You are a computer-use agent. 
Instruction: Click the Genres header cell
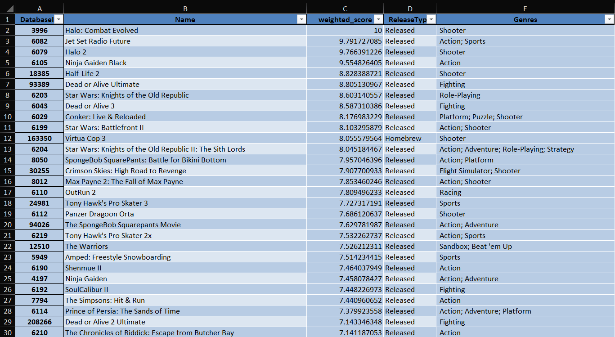[525, 19]
